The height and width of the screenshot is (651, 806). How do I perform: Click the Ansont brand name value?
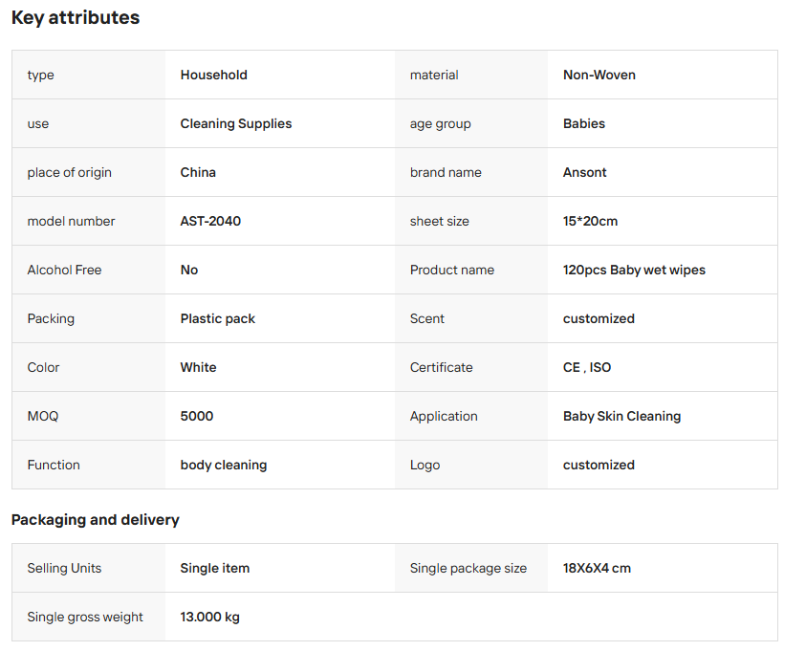pyautogui.click(x=585, y=173)
